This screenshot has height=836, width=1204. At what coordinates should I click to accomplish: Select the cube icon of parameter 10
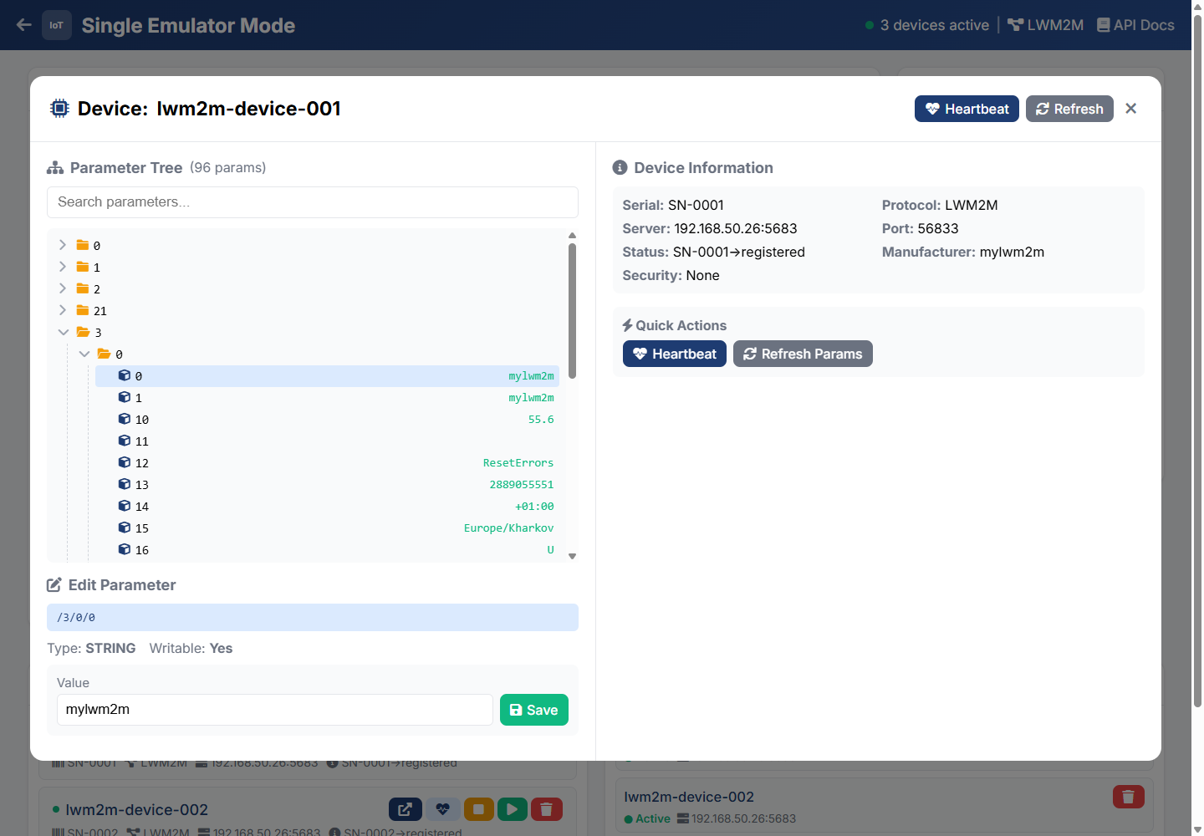125,419
